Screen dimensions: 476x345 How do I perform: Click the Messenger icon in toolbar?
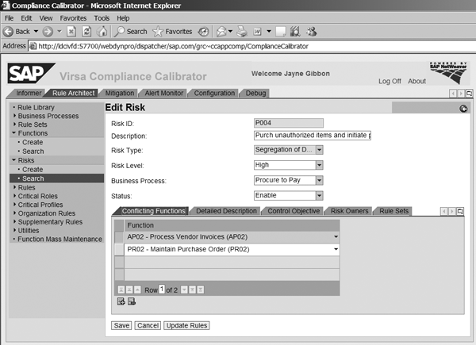(x=312, y=31)
